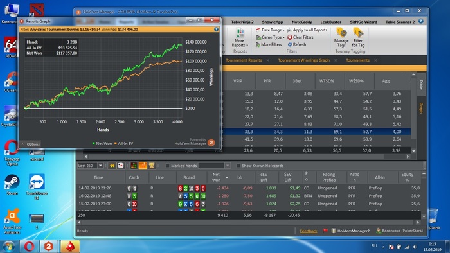The height and width of the screenshot is (253, 450).
Task: Switch to Tournament Winnings Graph report tab
Action: pos(304,60)
